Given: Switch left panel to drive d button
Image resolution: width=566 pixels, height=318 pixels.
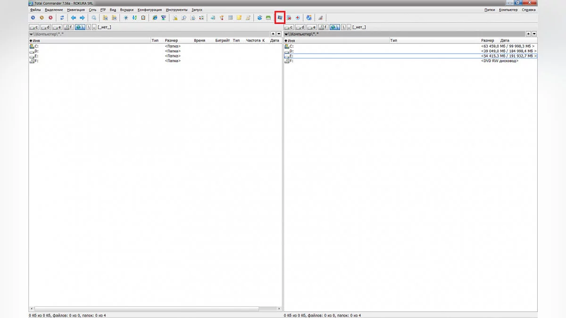Looking at the screenshot, I should click(x=46, y=27).
